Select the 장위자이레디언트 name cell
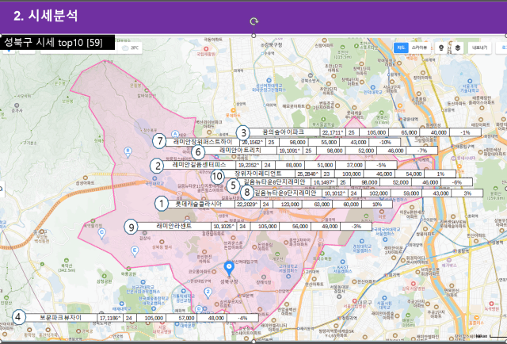This screenshot has height=344, width=507. pyautogui.click(x=259, y=174)
